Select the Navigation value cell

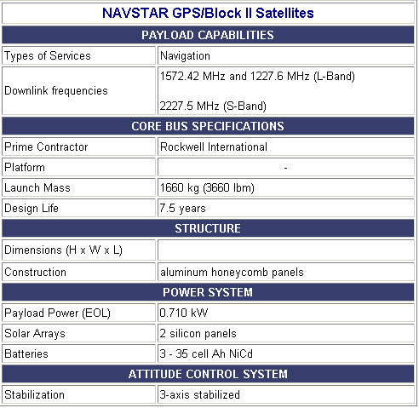pos(285,55)
